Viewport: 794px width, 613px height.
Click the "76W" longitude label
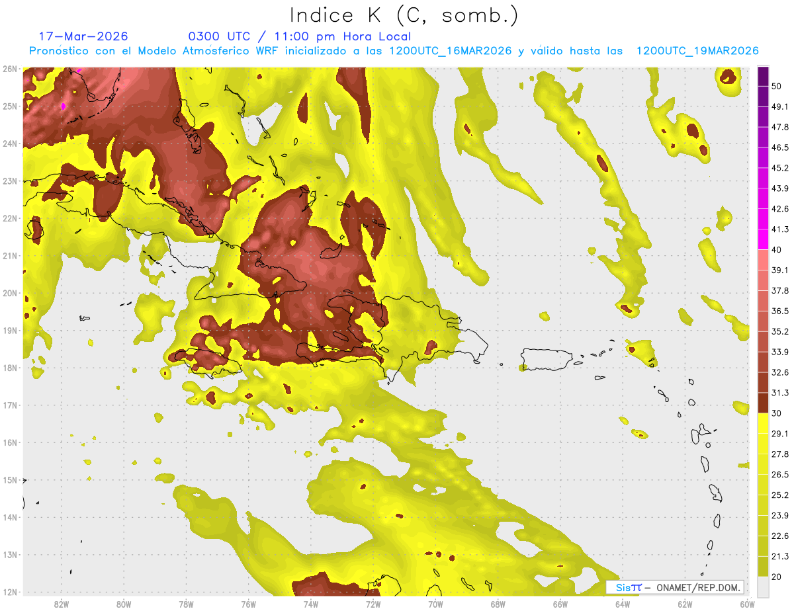[x=248, y=604]
